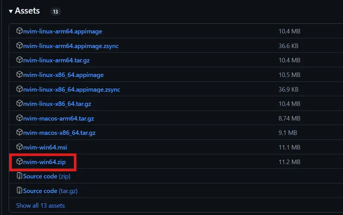343x215 pixels.
Task: Click package icon beside nvim-win64.msi
Action: [x=19, y=147]
